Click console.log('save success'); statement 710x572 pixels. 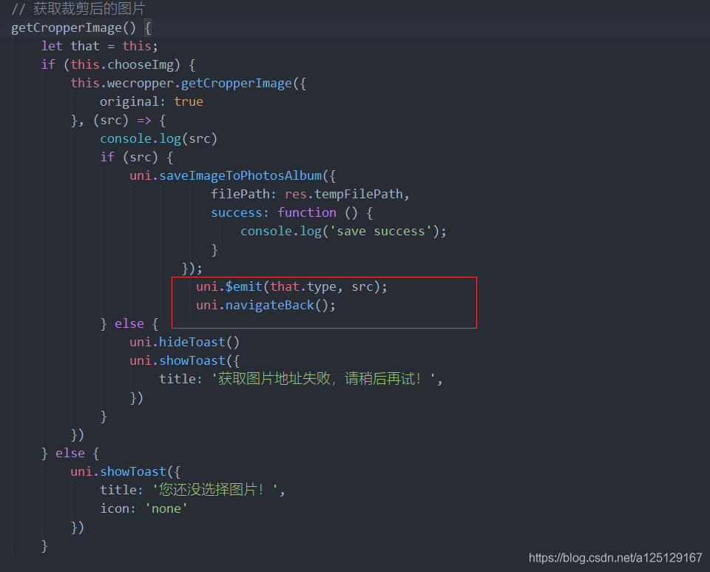pos(343,232)
